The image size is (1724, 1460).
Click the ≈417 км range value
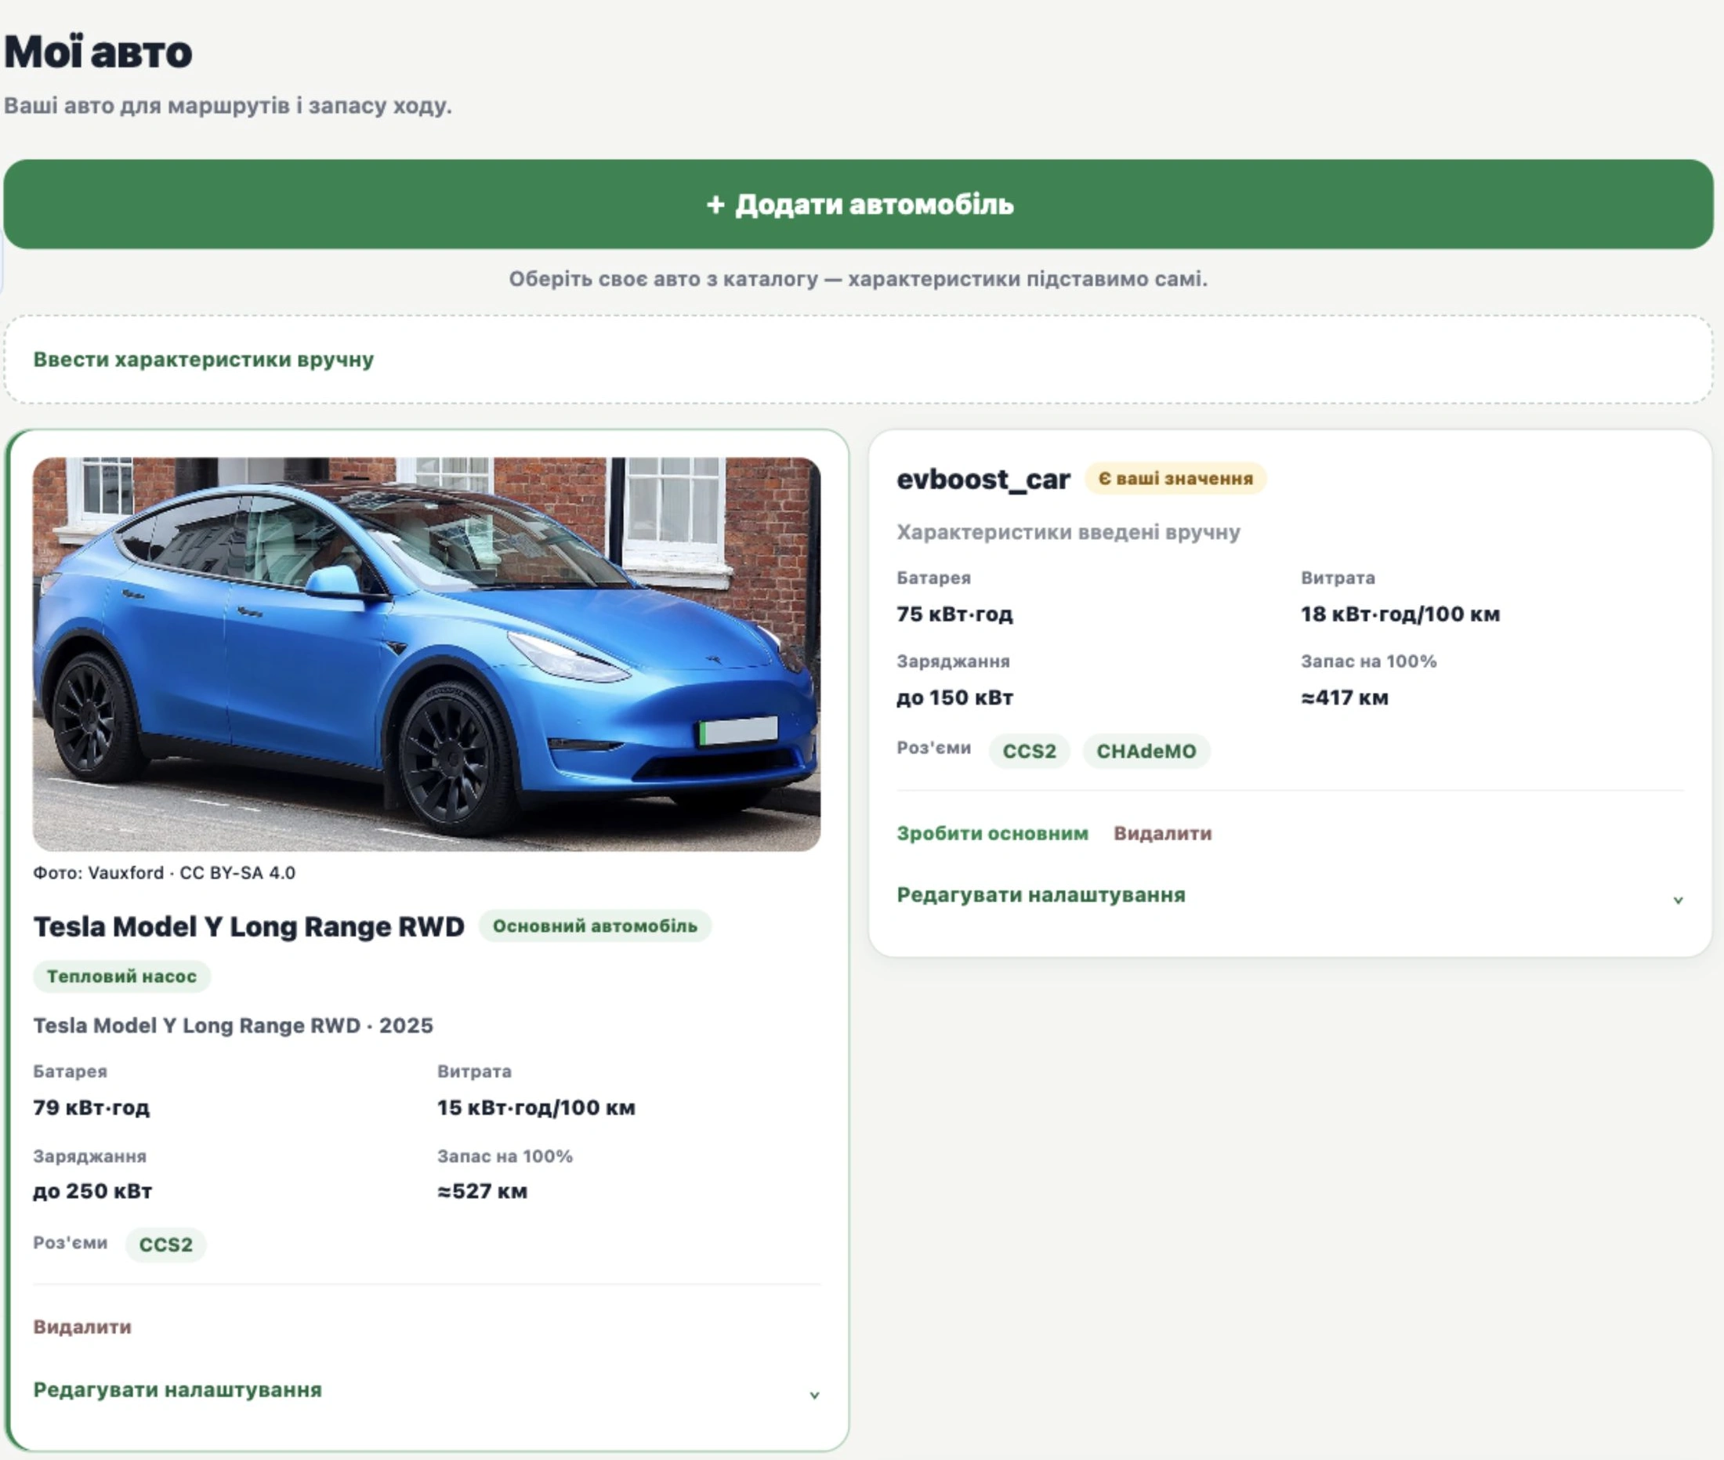pos(1345,697)
